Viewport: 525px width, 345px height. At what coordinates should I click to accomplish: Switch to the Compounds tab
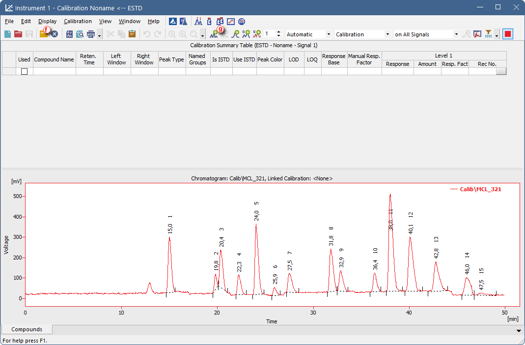pyautogui.click(x=27, y=329)
